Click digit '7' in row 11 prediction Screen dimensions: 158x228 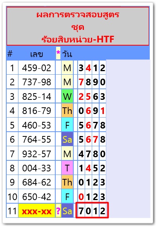(x=81, y=211)
